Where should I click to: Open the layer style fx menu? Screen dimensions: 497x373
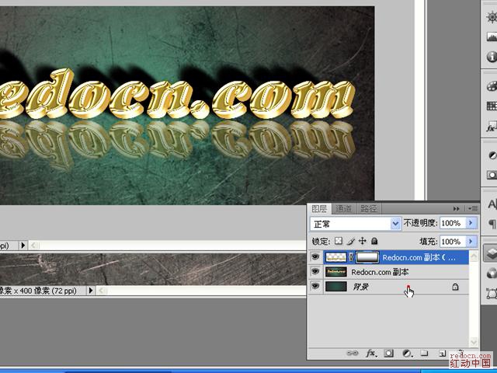pos(370,353)
